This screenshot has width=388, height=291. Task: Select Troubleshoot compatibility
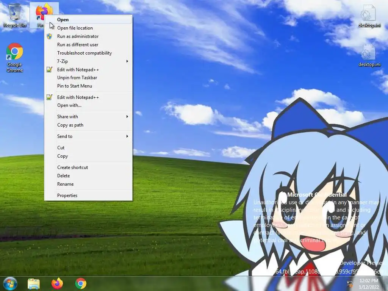click(88, 53)
